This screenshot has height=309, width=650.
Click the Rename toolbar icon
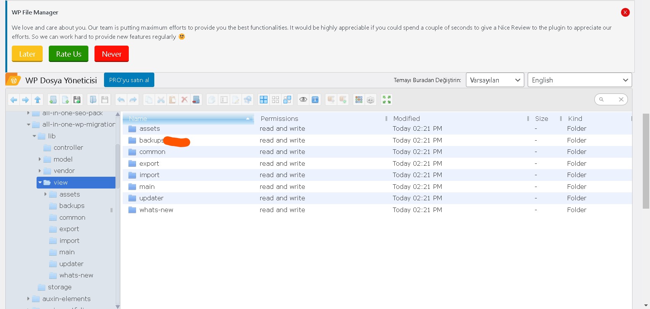(224, 100)
